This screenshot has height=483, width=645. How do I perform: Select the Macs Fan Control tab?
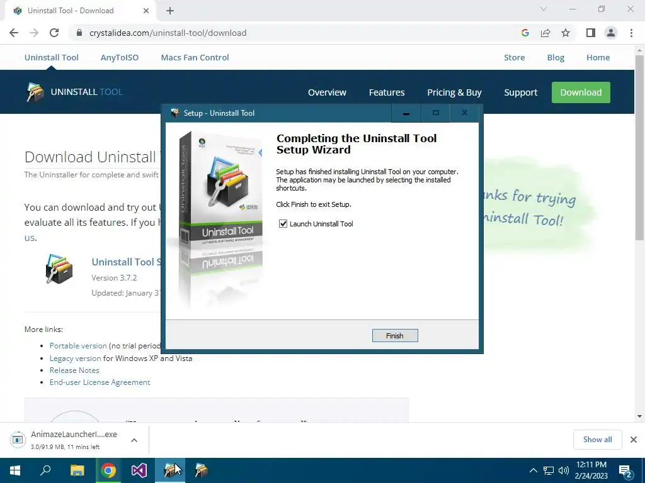tap(195, 57)
